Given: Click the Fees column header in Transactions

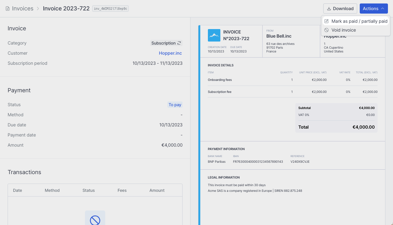Looking at the screenshot, I should click(x=122, y=190).
